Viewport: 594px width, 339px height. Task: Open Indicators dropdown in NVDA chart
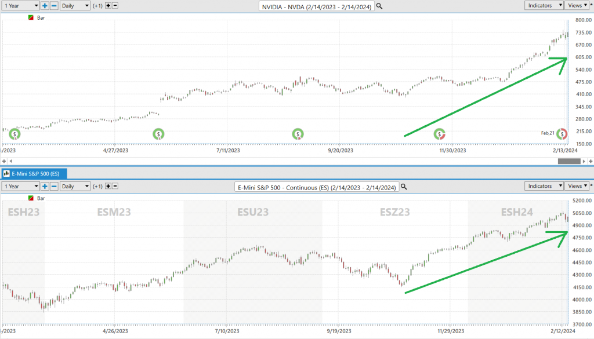[x=544, y=5]
